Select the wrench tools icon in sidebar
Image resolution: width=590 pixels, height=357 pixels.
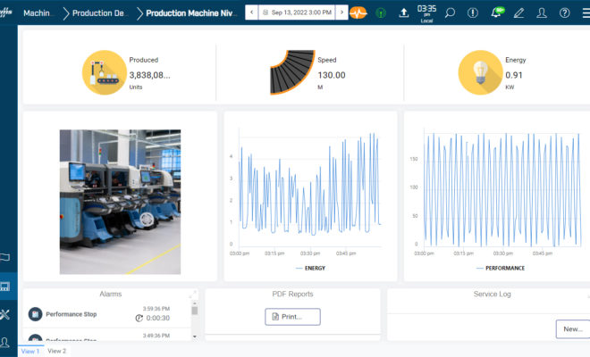(x=7, y=314)
